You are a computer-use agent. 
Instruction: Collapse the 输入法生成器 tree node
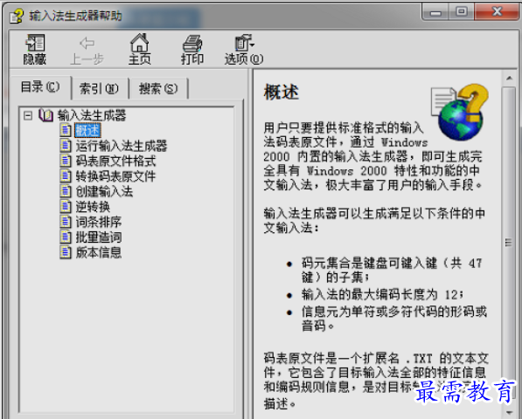tap(28, 115)
